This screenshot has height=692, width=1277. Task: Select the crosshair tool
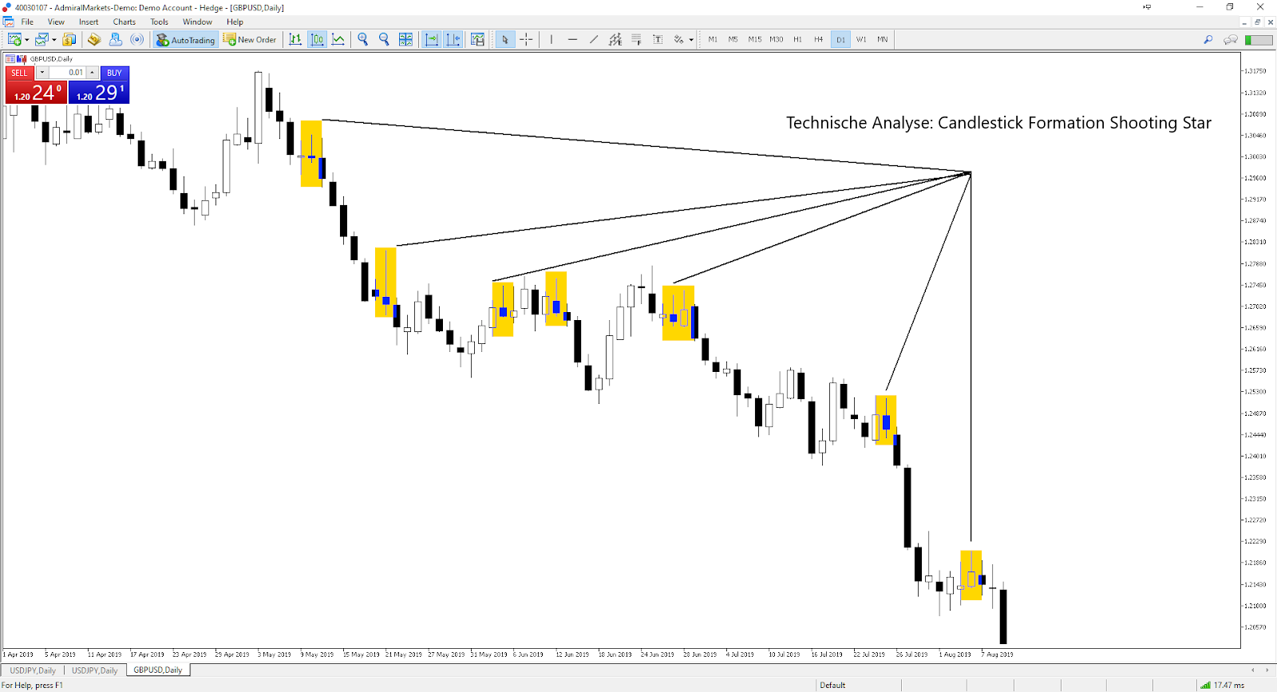pyautogui.click(x=526, y=39)
